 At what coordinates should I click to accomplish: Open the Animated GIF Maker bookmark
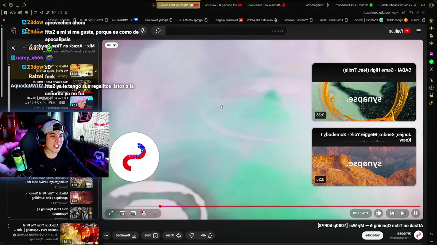click(x=262, y=20)
